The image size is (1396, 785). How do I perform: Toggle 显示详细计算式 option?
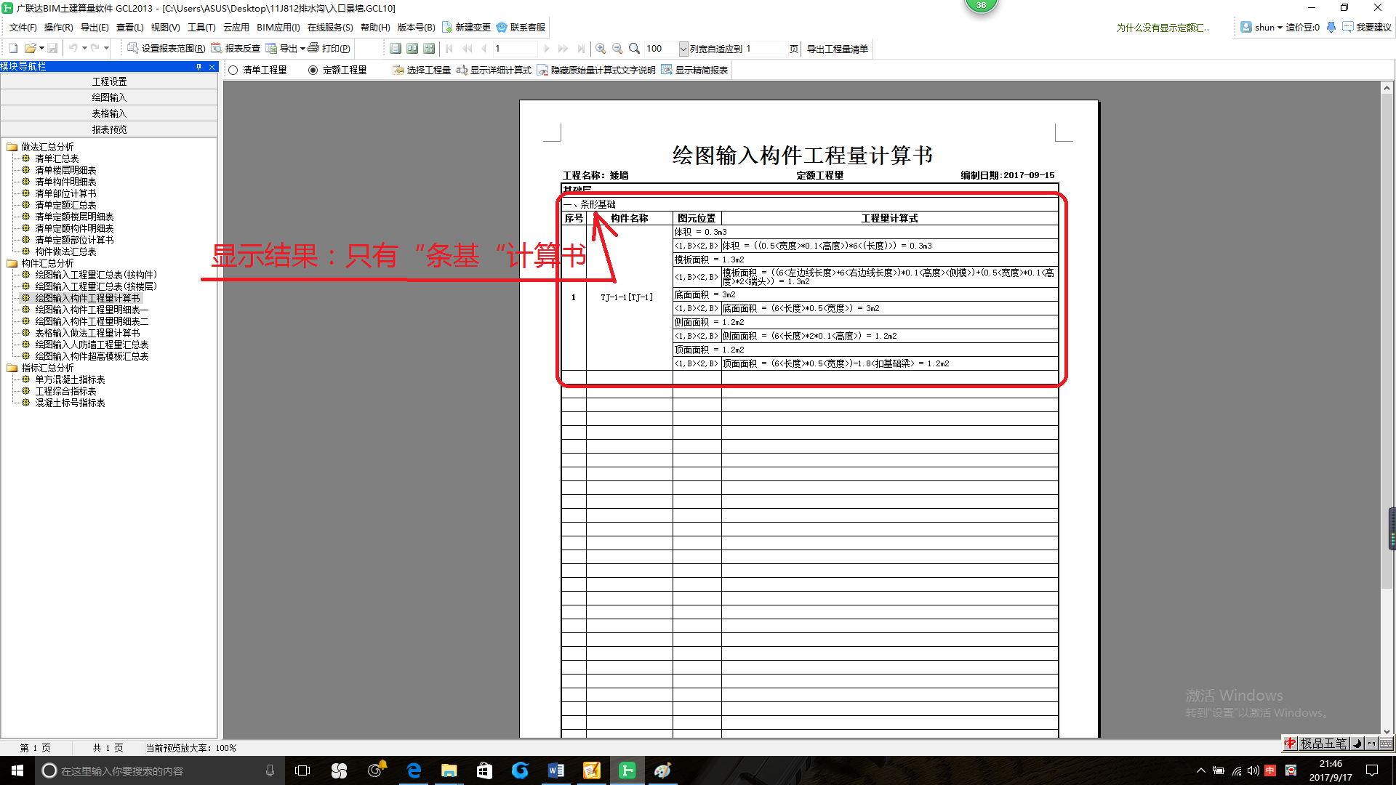(x=494, y=70)
